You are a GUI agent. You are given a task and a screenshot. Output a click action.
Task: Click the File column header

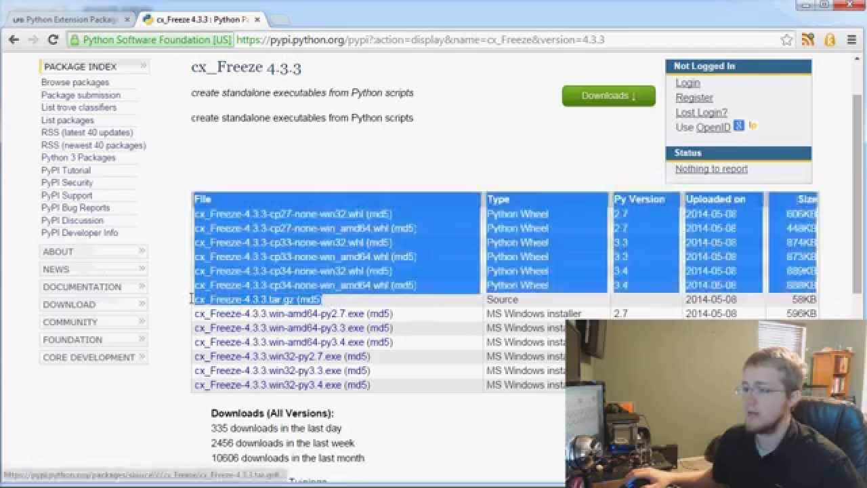click(x=203, y=199)
